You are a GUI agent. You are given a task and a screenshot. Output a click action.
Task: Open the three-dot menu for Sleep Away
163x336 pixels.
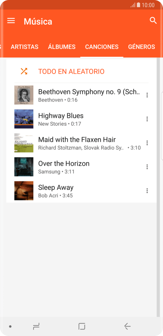(147, 191)
